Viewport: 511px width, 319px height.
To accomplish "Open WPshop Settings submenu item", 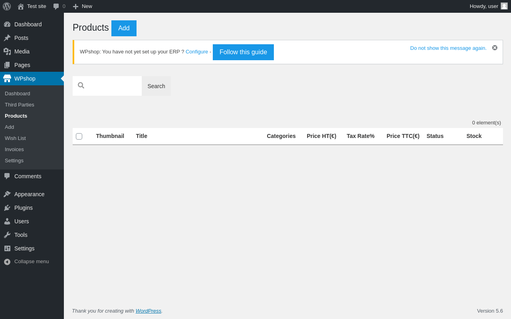I will 14,161.
